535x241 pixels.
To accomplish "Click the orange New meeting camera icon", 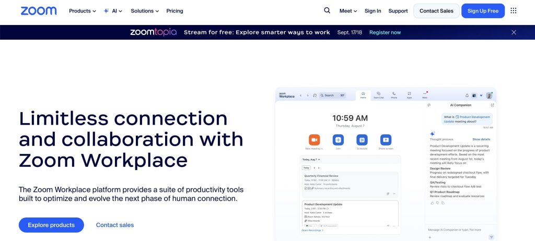I will coord(314,140).
